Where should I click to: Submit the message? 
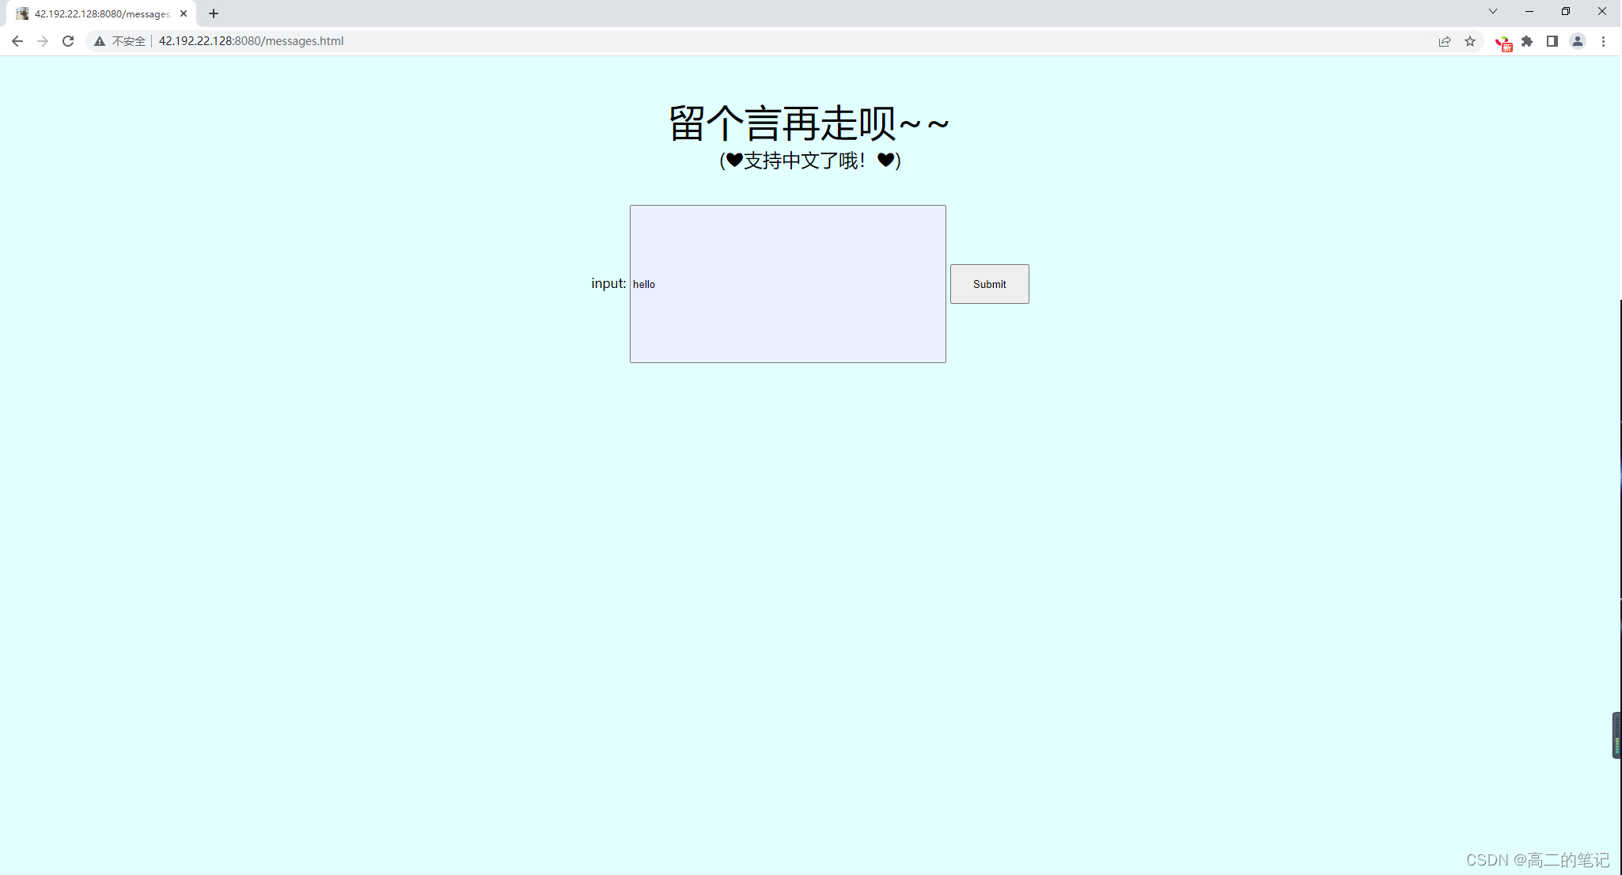[990, 284]
